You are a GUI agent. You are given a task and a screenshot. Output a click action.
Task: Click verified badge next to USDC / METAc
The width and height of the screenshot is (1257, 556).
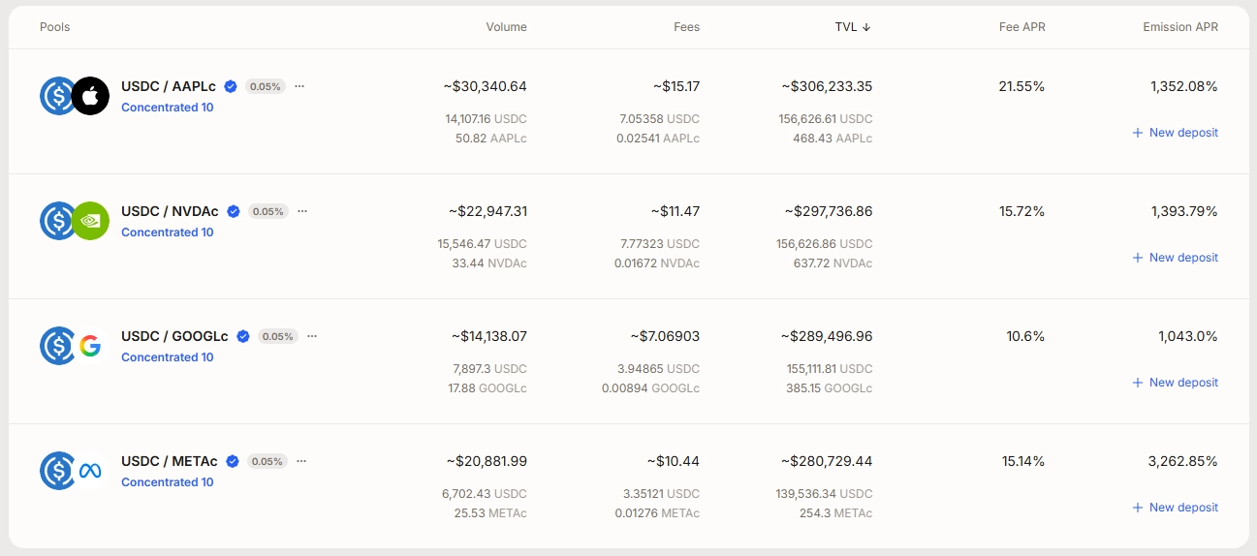click(233, 461)
